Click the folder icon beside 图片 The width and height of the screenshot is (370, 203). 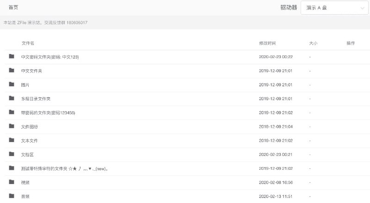pyautogui.click(x=12, y=84)
